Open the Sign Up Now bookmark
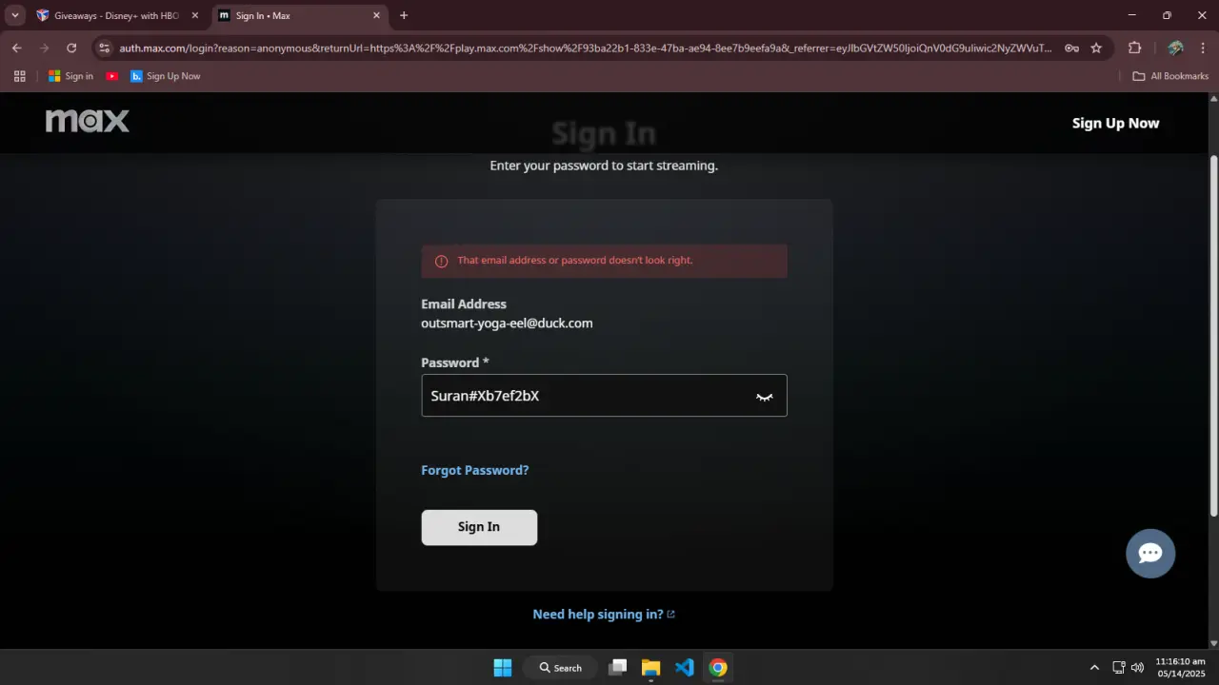Viewport: 1219px width, 685px height. (166, 76)
